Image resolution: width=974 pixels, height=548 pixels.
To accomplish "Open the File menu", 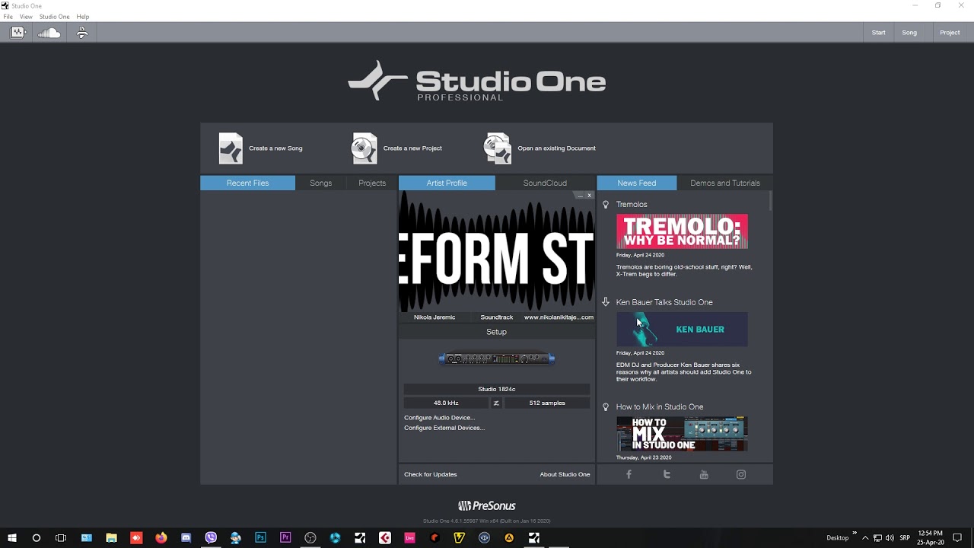I will tap(8, 17).
